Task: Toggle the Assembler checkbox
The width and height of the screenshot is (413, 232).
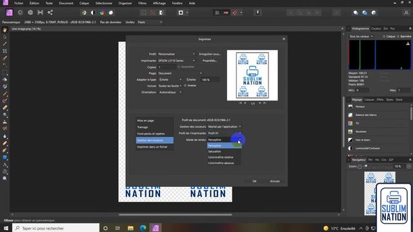Action: coord(179,67)
